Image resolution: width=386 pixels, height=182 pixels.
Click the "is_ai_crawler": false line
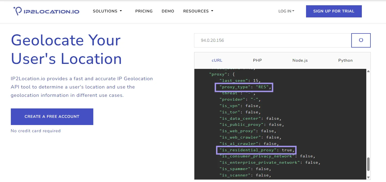[x=249, y=144]
